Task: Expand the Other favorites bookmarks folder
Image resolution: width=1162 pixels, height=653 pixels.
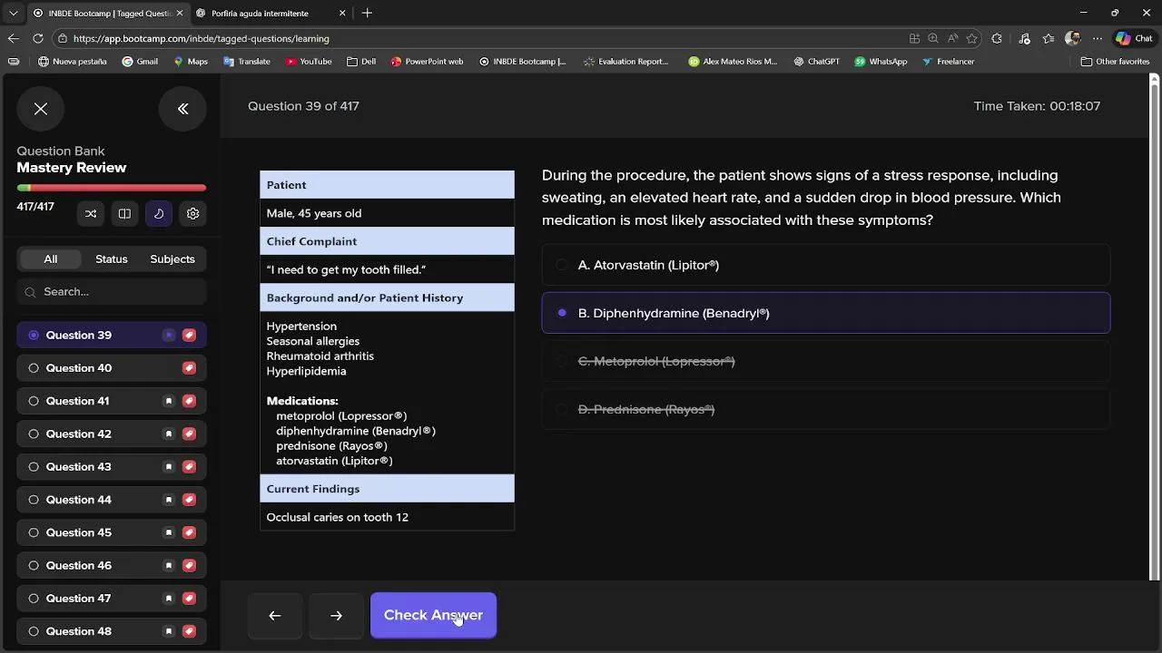Action: pos(1116,62)
